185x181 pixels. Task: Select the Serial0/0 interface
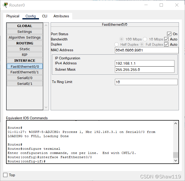click(25, 78)
